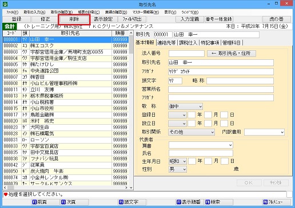Select row 000014 小山税務署
The image size is (295, 208).
coord(66,102)
